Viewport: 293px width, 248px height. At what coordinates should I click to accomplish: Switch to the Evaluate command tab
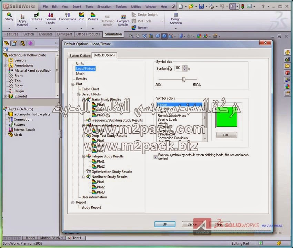point(46,34)
